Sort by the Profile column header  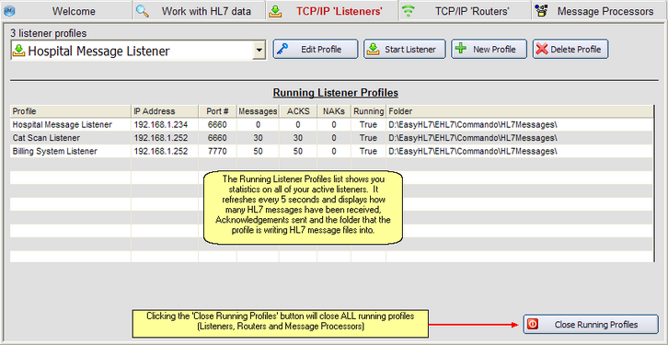coord(70,111)
